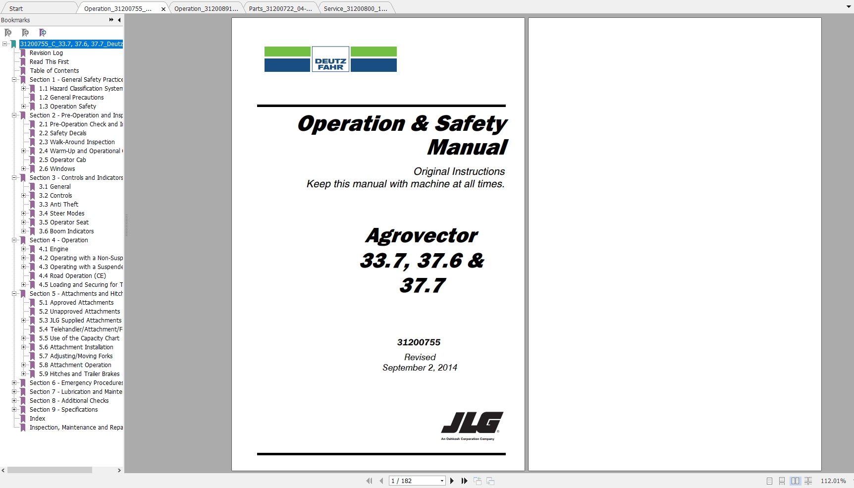Expand 3.2 Controls bookmark
Viewport: 854px width, 488px height.
[23, 195]
